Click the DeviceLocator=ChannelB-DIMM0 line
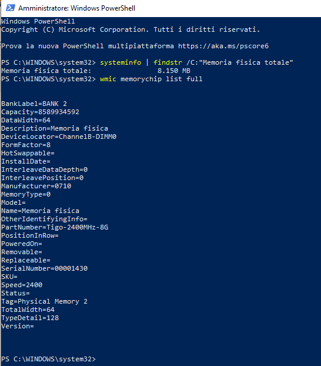 tap(59, 137)
